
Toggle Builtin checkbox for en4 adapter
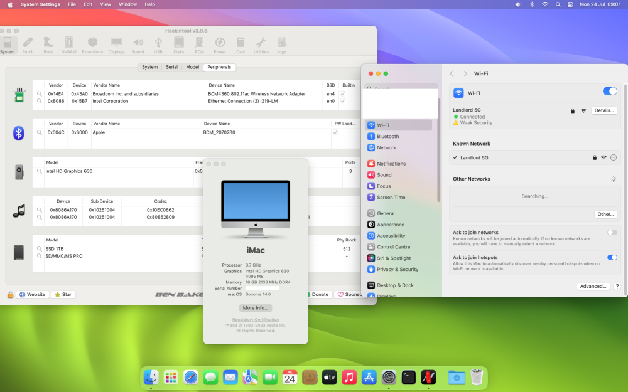(x=342, y=94)
